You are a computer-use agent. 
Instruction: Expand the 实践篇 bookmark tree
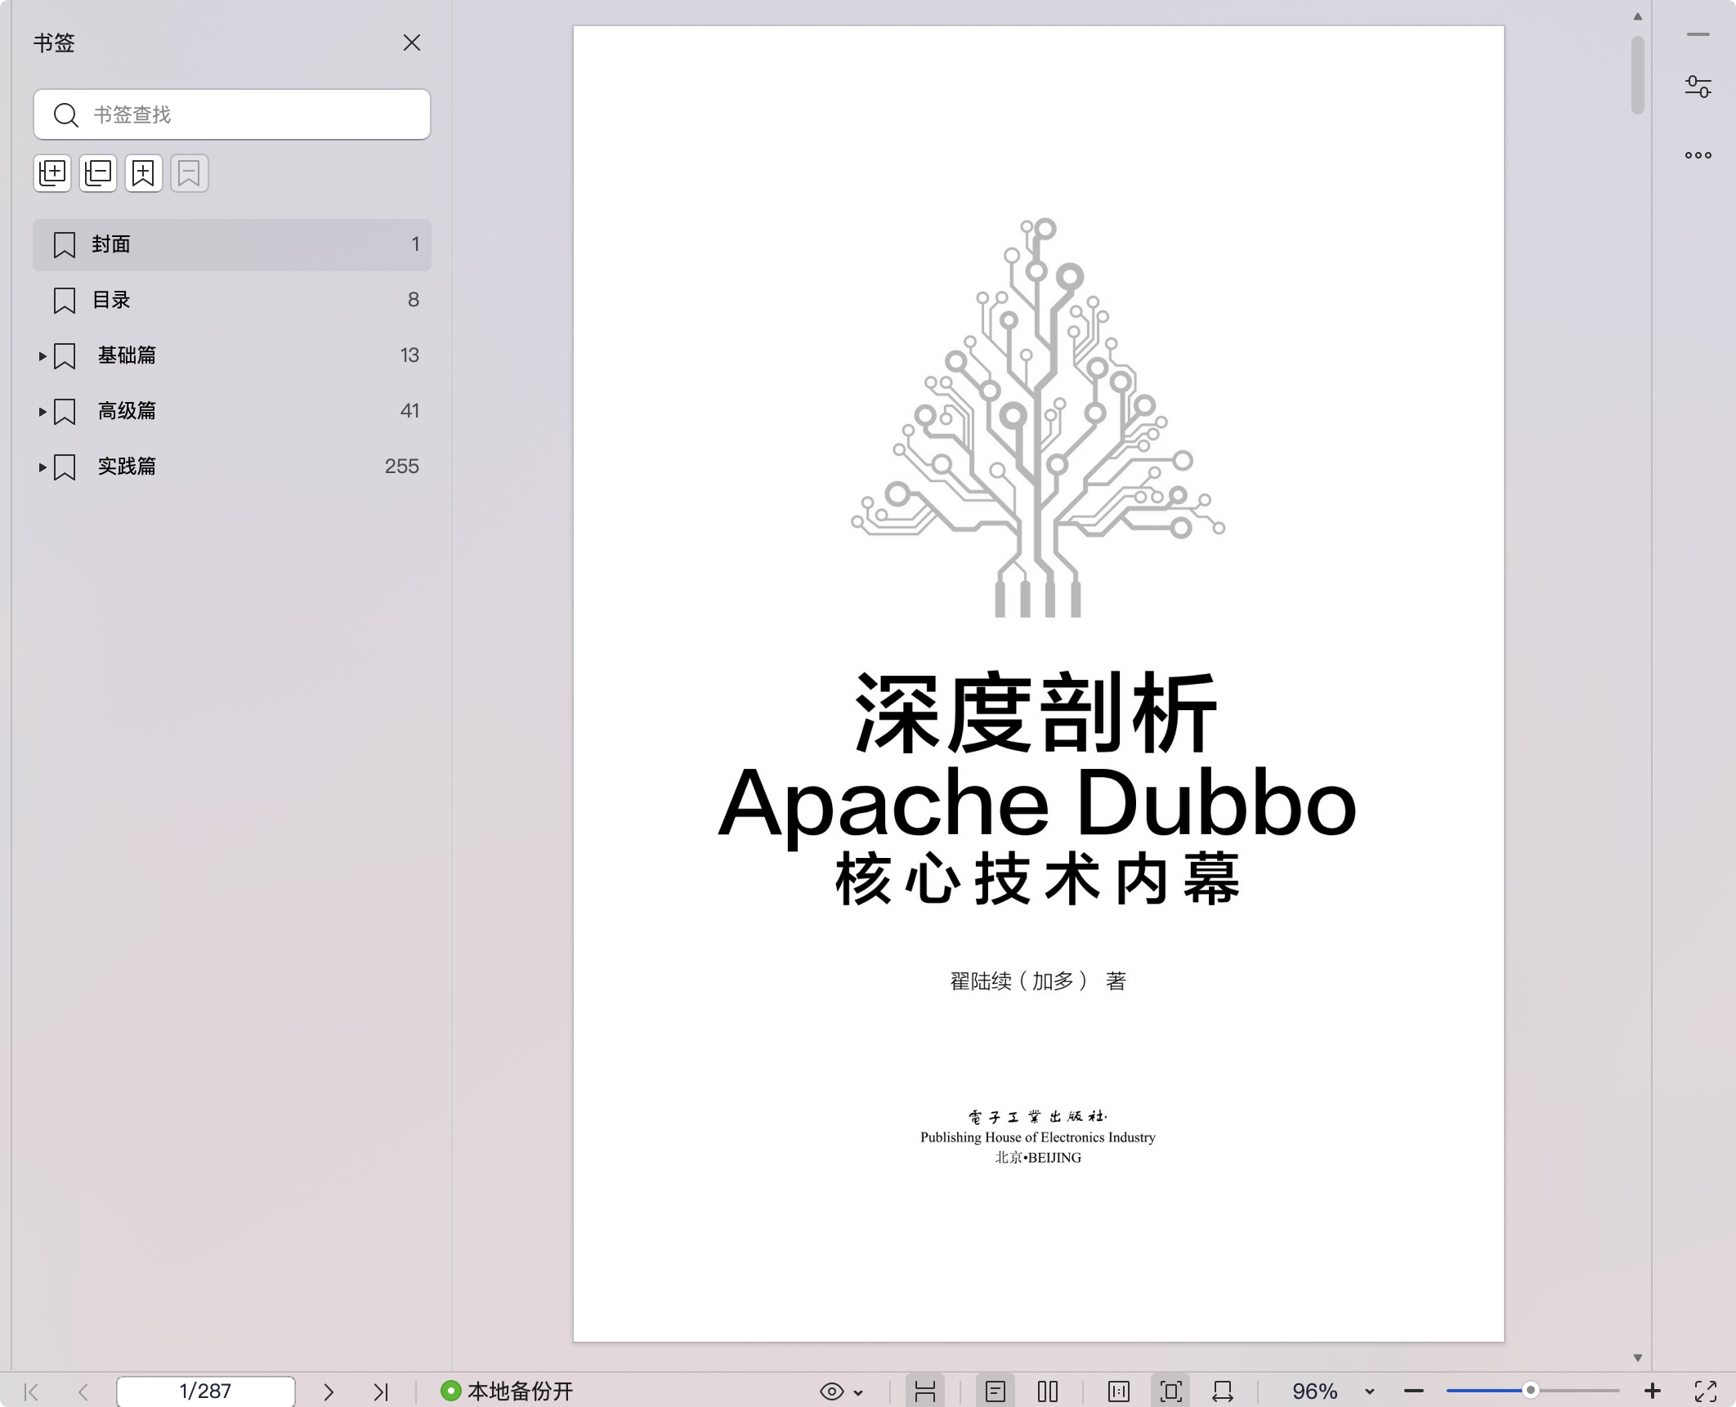[43, 467]
